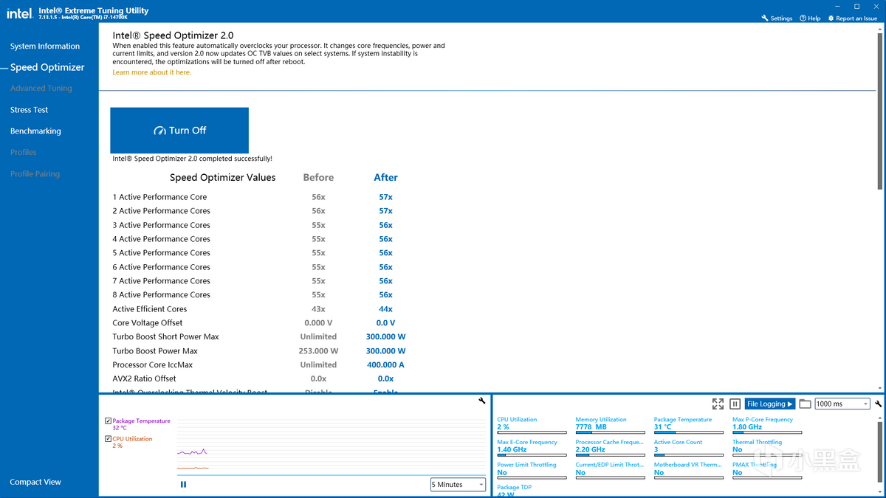Open the graph panel wrench settings
886x498 pixels.
(x=482, y=401)
